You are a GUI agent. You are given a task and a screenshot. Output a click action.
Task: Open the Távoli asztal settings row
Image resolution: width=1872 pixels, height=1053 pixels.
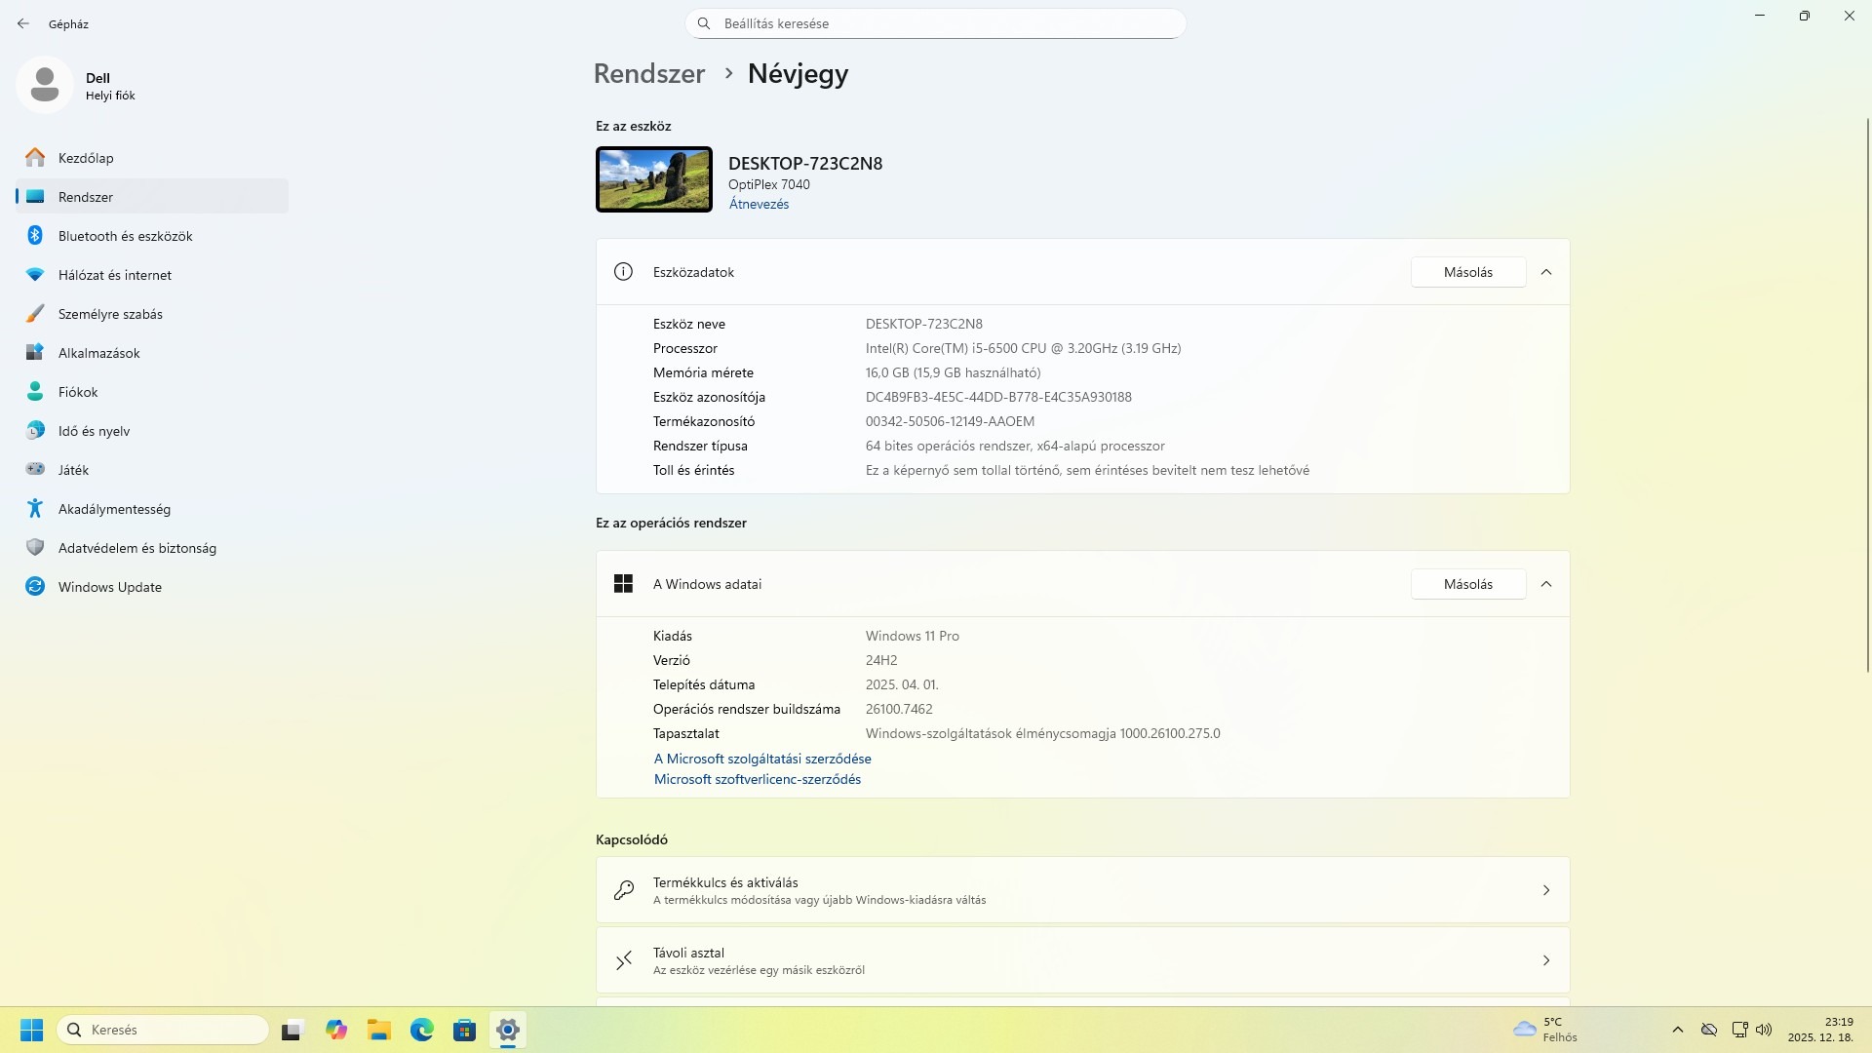pyautogui.click(x=1082, y=960)
